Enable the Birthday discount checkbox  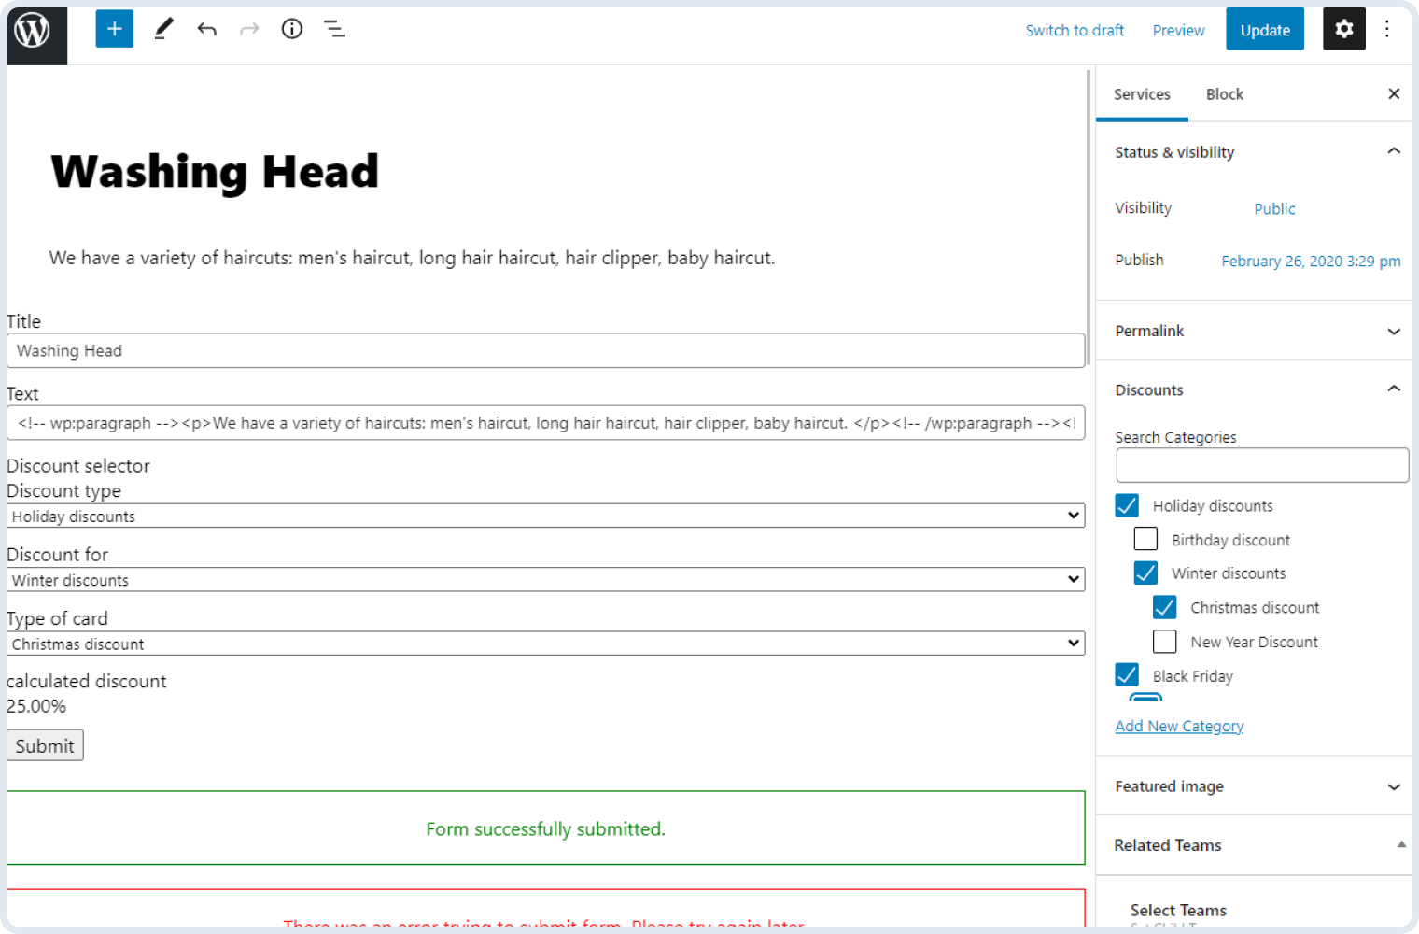1145,539
